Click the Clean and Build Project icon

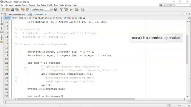click(x=66, y=9)
